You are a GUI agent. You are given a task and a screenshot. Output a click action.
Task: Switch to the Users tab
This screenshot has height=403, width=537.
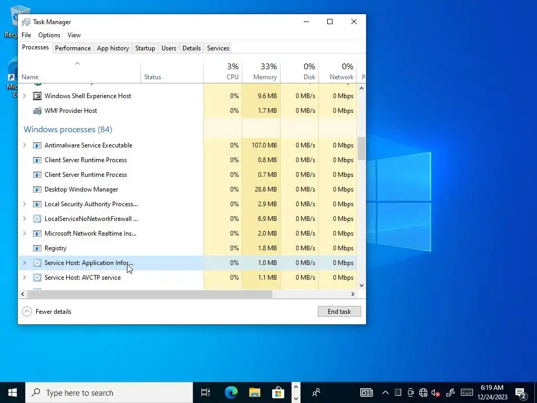[x=169, y=48]
